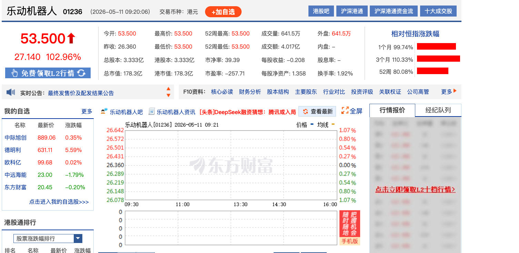Click the orange arrow next to 更多 in F10
Screen dimensions: 519x253
pyautogui.click(x=455, y=91)
